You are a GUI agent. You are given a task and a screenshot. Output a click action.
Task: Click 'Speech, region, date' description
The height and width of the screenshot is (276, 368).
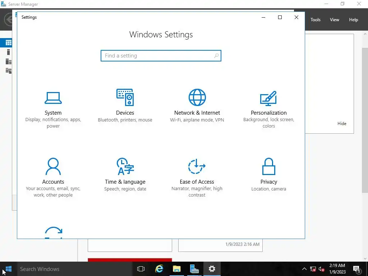[x=125, y=189]
